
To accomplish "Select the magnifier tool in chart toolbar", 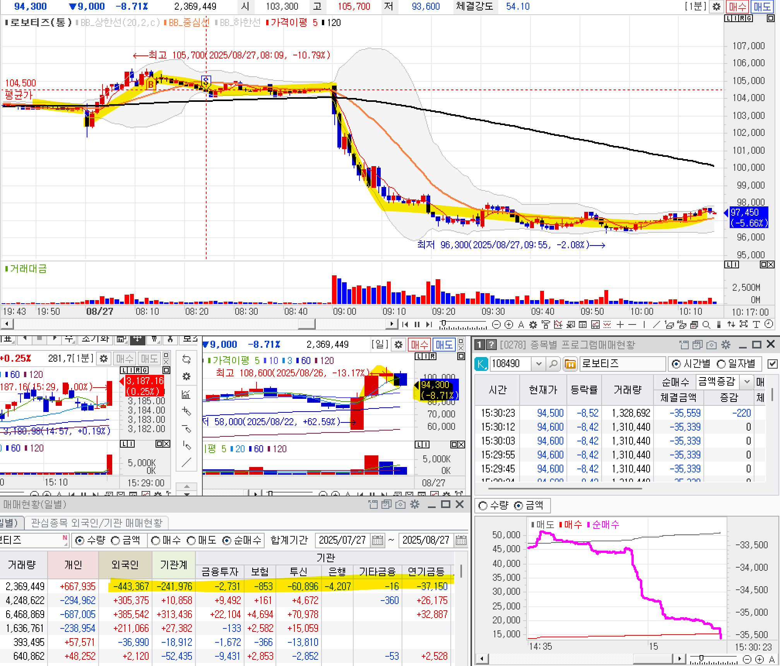I will tap(706, 324).
